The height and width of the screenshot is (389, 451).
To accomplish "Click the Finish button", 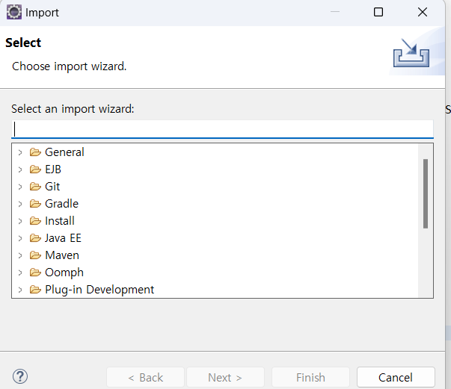I will [x=310, y=378].
